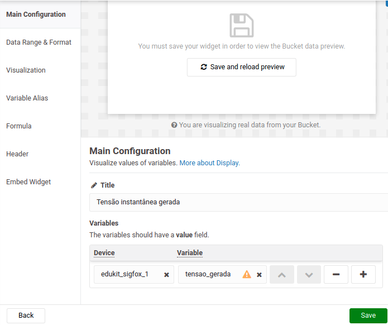Click the Main Configuration heading in content
Viewport: 388px width, 325px height.
tap(130, 151)
